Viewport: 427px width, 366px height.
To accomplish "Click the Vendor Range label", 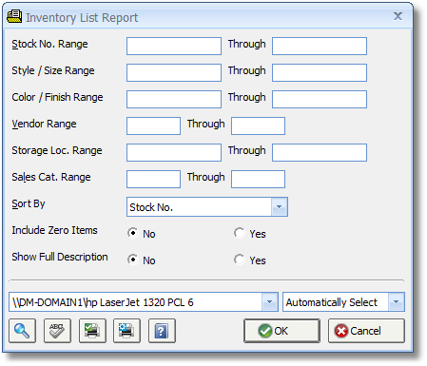I will click(44, 124).
